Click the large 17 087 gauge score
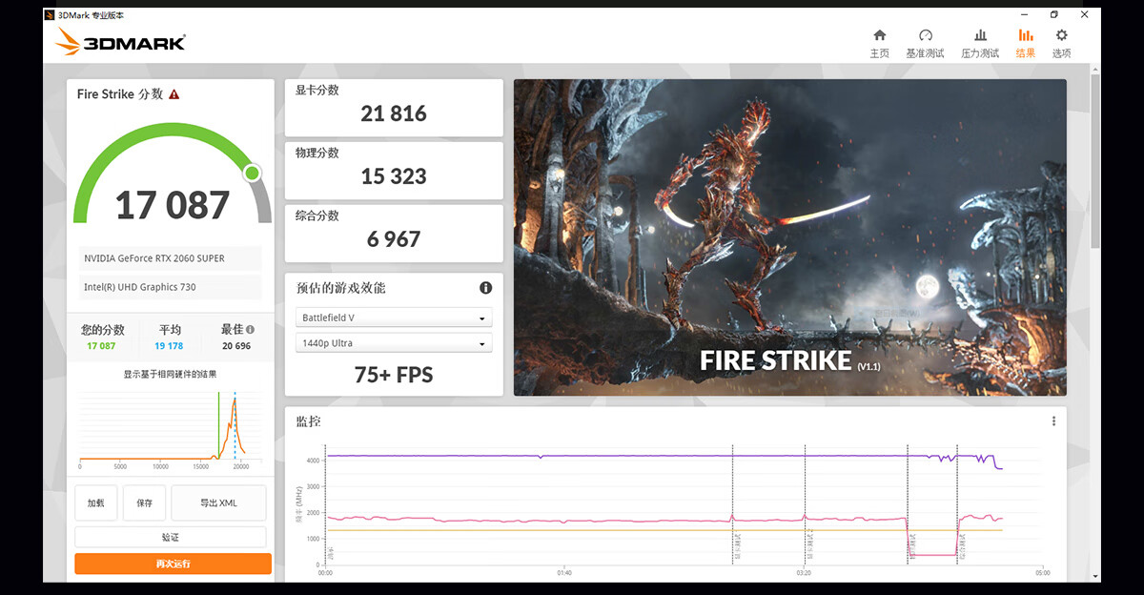Screen dimensions: 1144x595 (173, 205)
